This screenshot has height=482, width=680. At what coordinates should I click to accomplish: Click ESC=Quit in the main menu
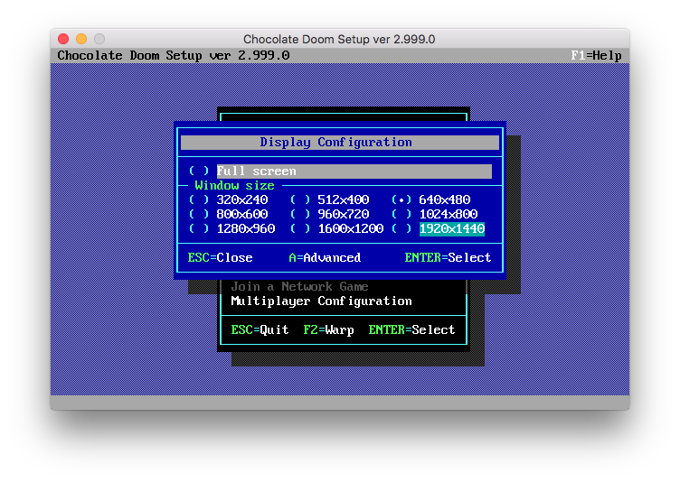coord(260,330)
